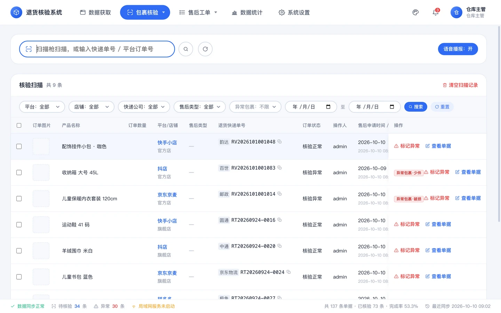Viewport: 501px width, 313px height.
Task: Click the 最近同步 clock icon in status bar
Action: pos(427,306)
